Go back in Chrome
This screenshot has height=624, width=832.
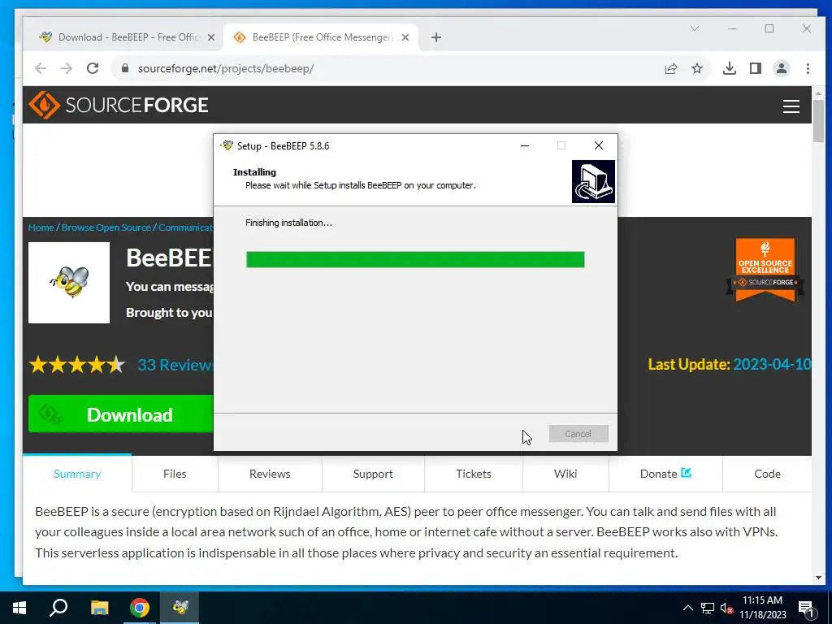pos(41,68)
